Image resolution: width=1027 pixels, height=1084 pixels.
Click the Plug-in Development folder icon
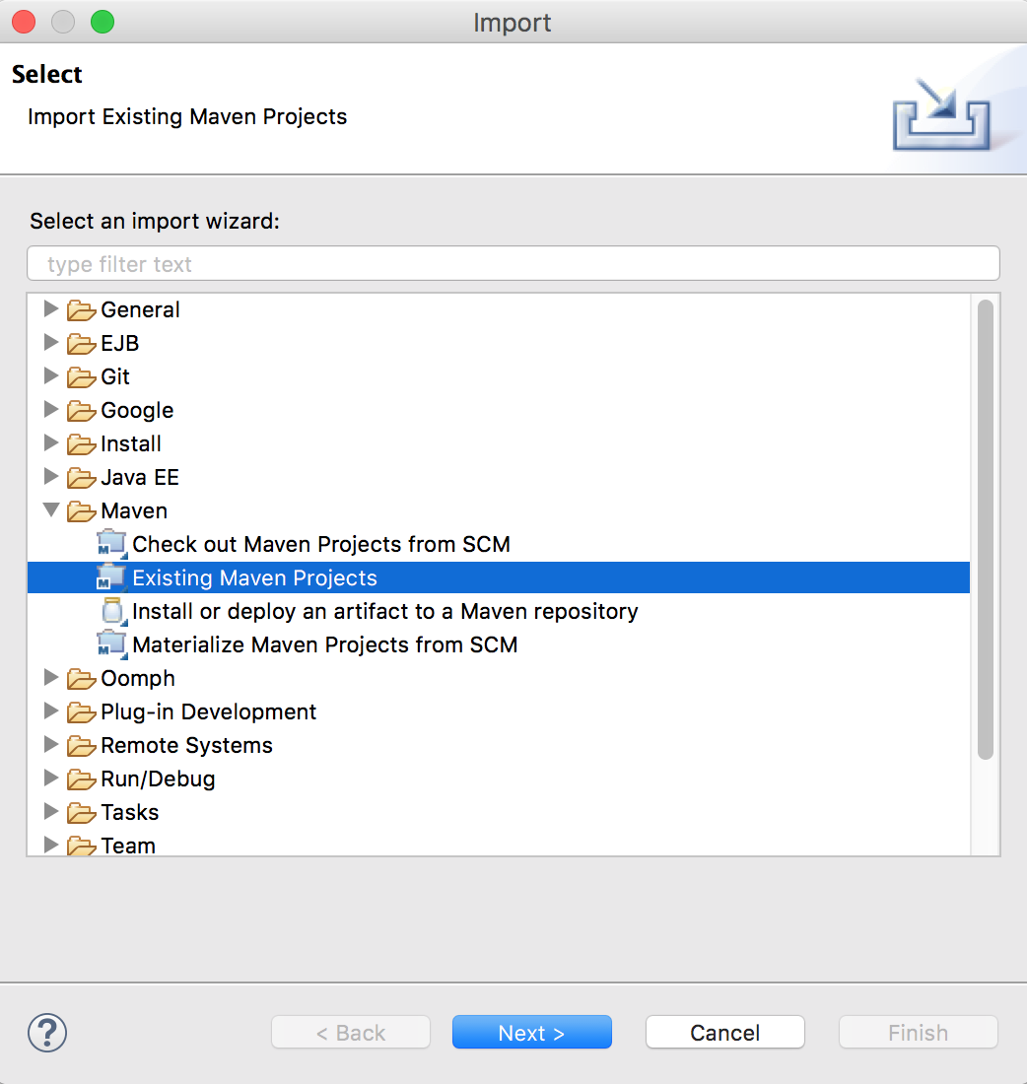(x=82, y=712)
